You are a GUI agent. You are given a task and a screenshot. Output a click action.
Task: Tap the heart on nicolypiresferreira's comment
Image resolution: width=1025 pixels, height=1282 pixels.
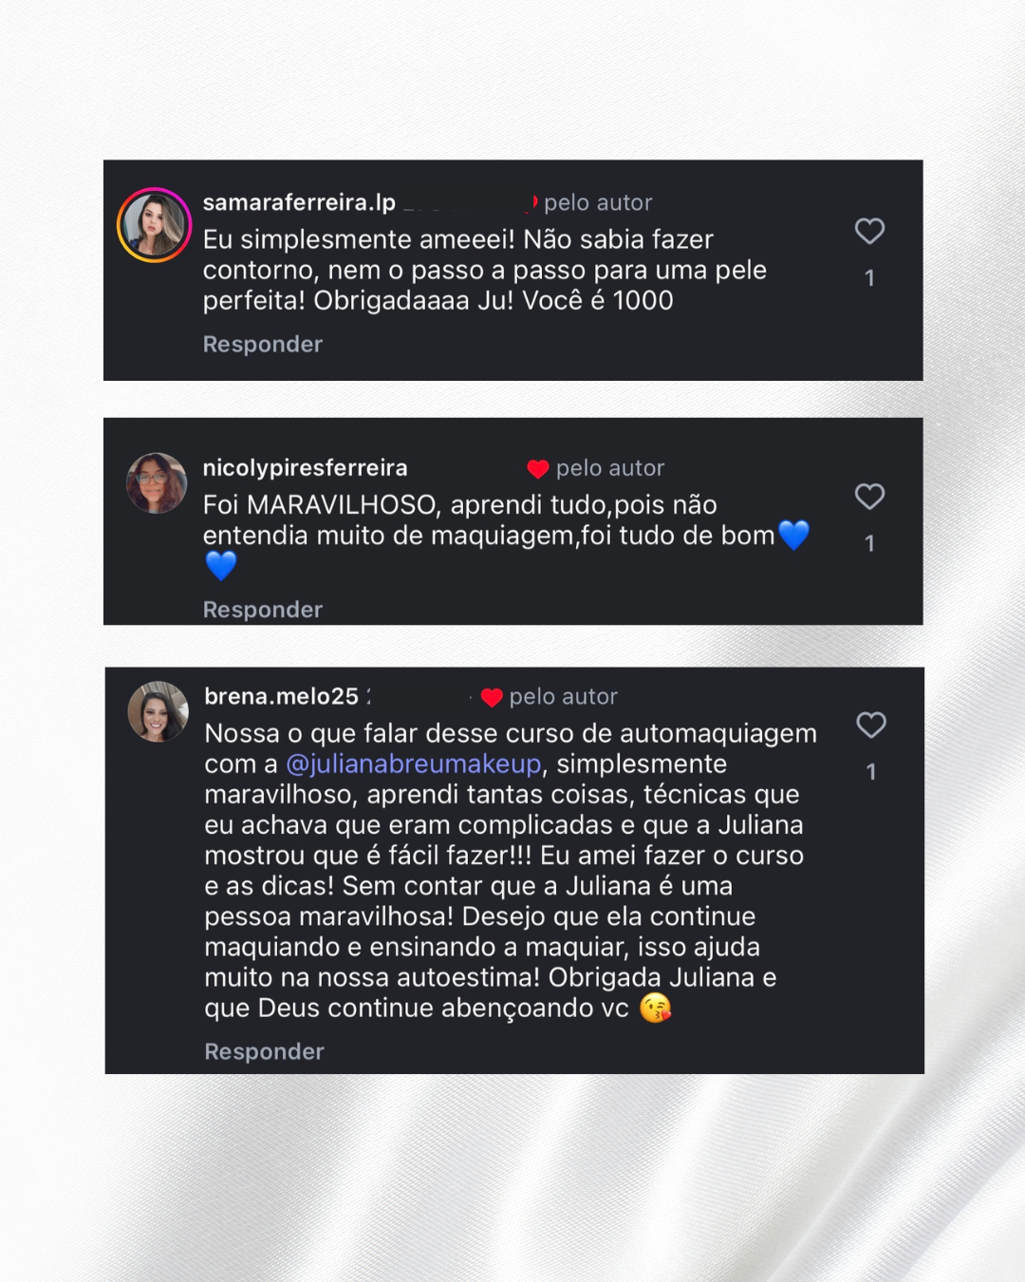pos(869,496)
